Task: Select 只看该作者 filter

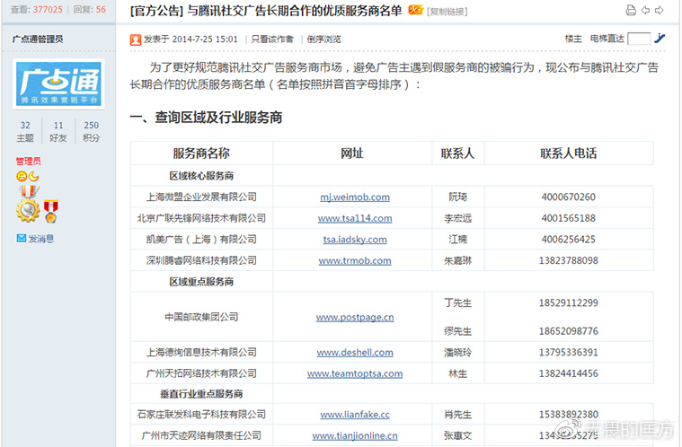Action: [272, 39]
